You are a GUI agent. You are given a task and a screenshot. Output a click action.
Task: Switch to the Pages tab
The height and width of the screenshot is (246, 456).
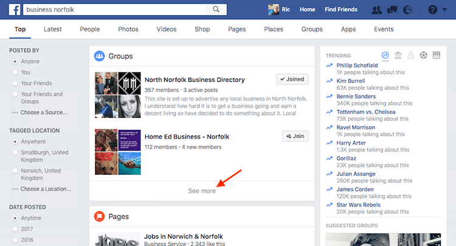(x=237, y=29)
